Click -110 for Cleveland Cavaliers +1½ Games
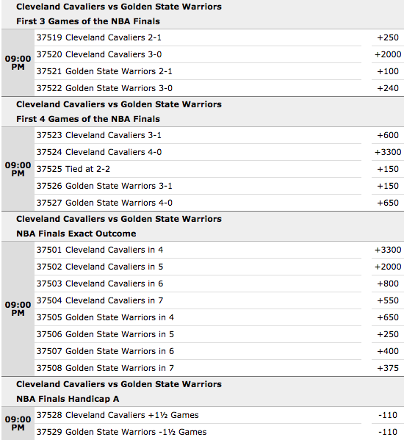404x440 pixels. pyautogui.click(x=388, y=415)
